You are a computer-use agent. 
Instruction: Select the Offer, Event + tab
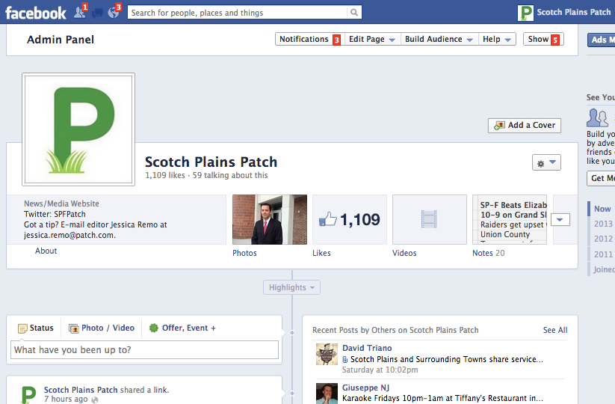[x=182, y=328]
